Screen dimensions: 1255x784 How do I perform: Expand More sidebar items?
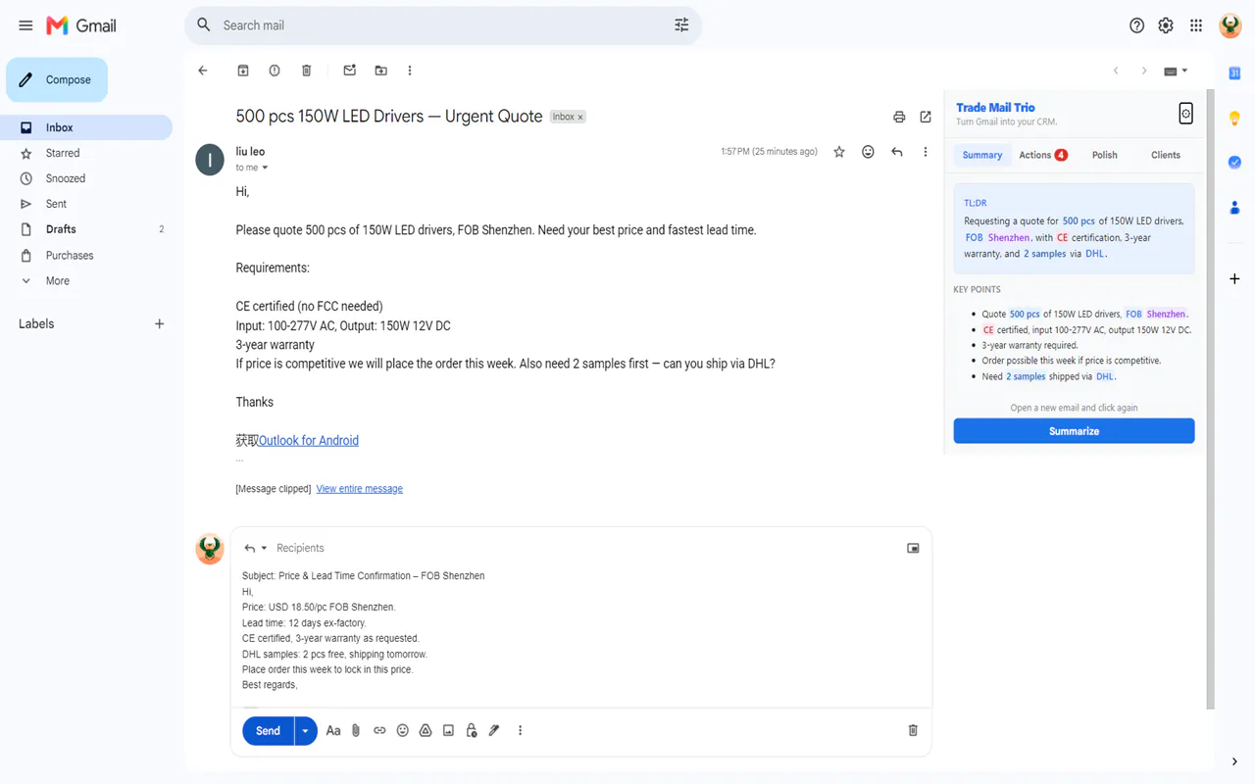tap(86, 280)
